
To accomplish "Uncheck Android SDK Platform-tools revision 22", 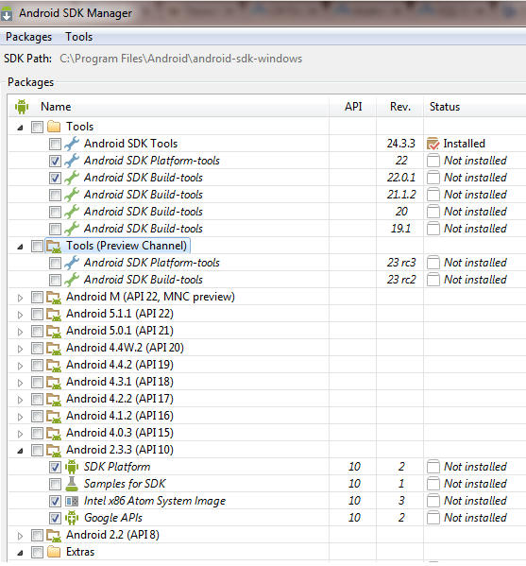I will pos(55,161).
